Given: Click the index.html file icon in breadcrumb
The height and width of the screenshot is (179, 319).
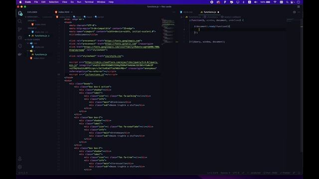Looking at the screenshot, I should [57, 17].
